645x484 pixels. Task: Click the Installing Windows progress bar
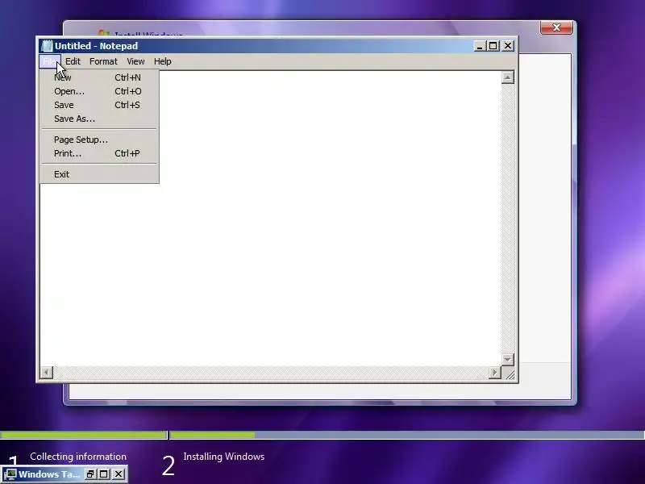click(407, 435)
